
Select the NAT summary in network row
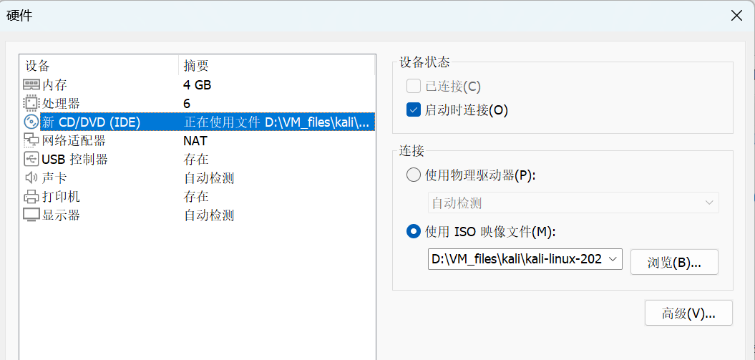click(x=195, y=141)
